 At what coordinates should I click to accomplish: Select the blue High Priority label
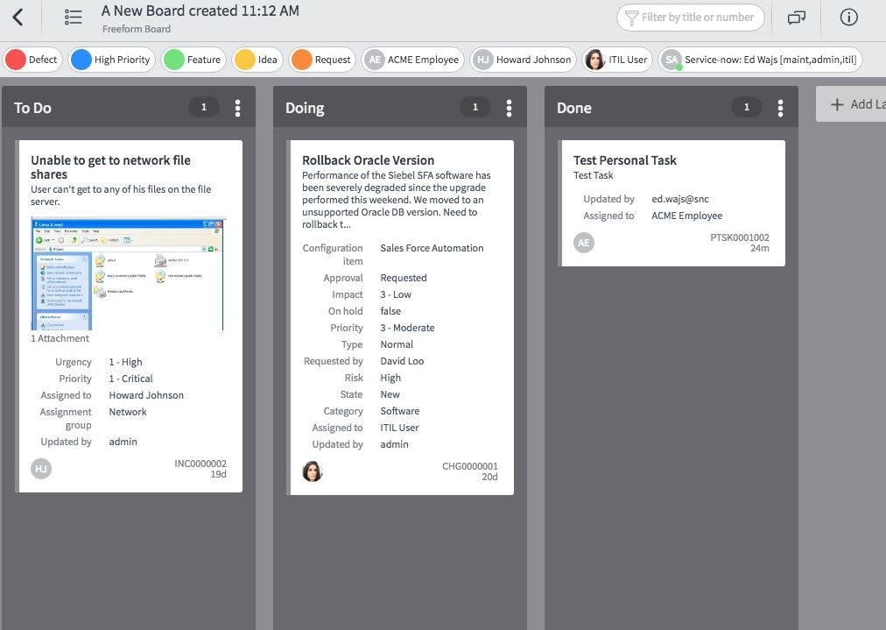[x=112, y=60]
